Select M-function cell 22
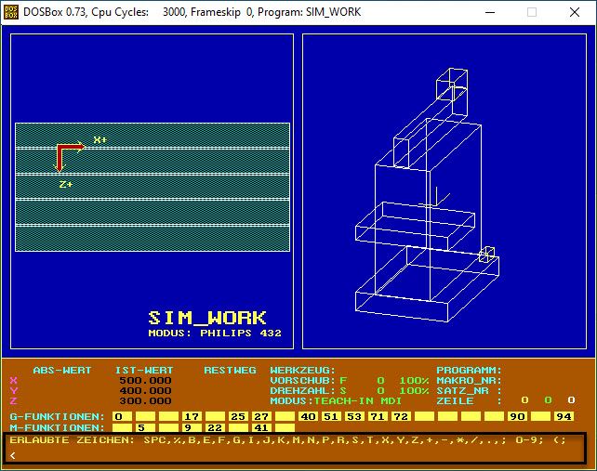The height and width of the screenshot is (471, 597). pyautogui.click(x=215, y=427)
